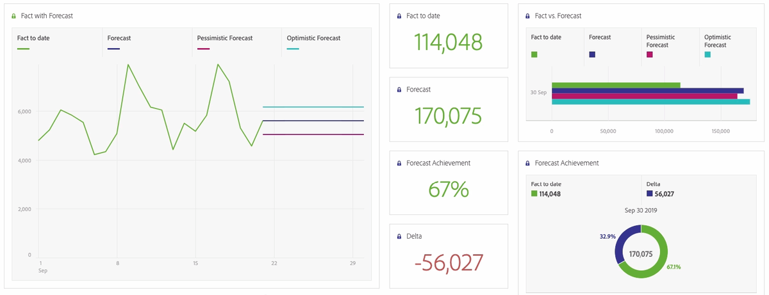Click the 170,075 forecast summary number
The image size is (769, 295).
[x=448, y=116]
